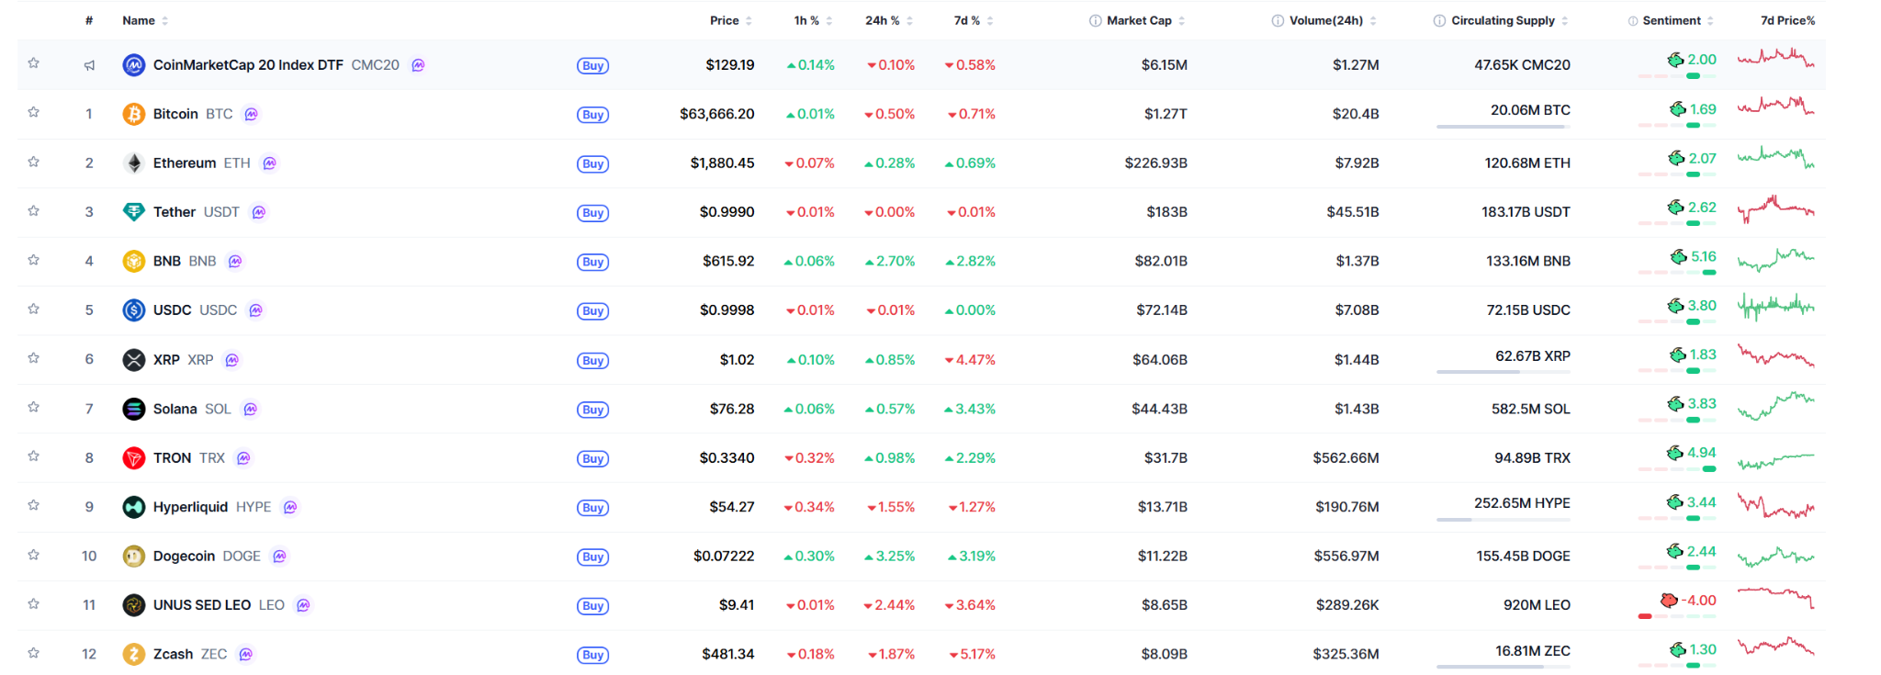Click Buy button for BNB

592,262
